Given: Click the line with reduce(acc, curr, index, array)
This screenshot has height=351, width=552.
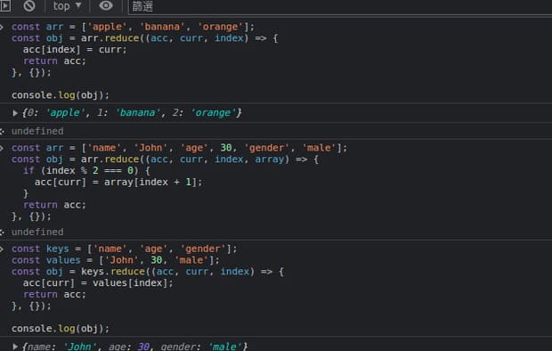Looking at the screenshot, I should coord(165,159).
